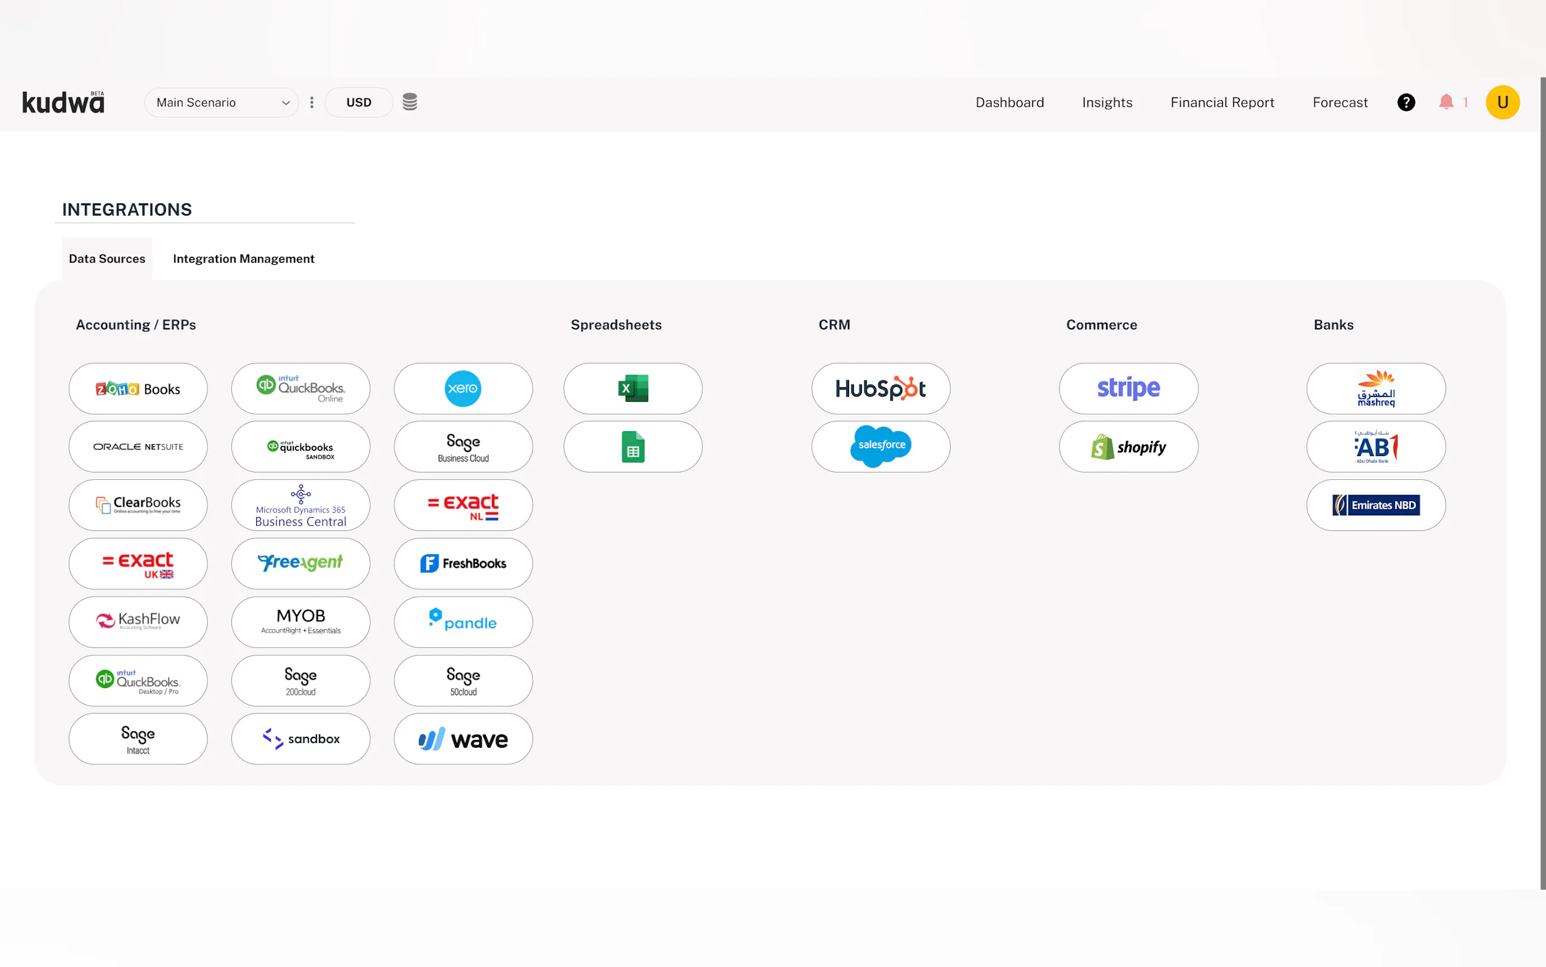Select the Google Sheets data source
The image size is (1546, 967).
633,446
